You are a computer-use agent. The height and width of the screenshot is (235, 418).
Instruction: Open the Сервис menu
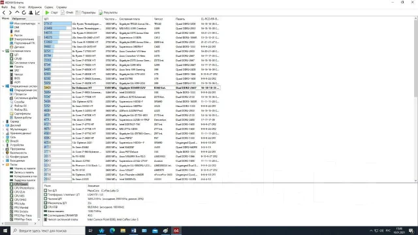[49, 7]
